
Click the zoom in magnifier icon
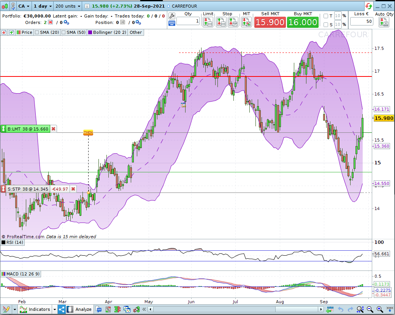(380, 309)
